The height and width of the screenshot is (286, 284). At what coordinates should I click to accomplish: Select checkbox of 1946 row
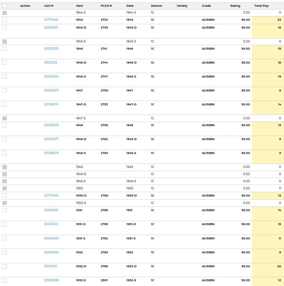coord(4,49)
